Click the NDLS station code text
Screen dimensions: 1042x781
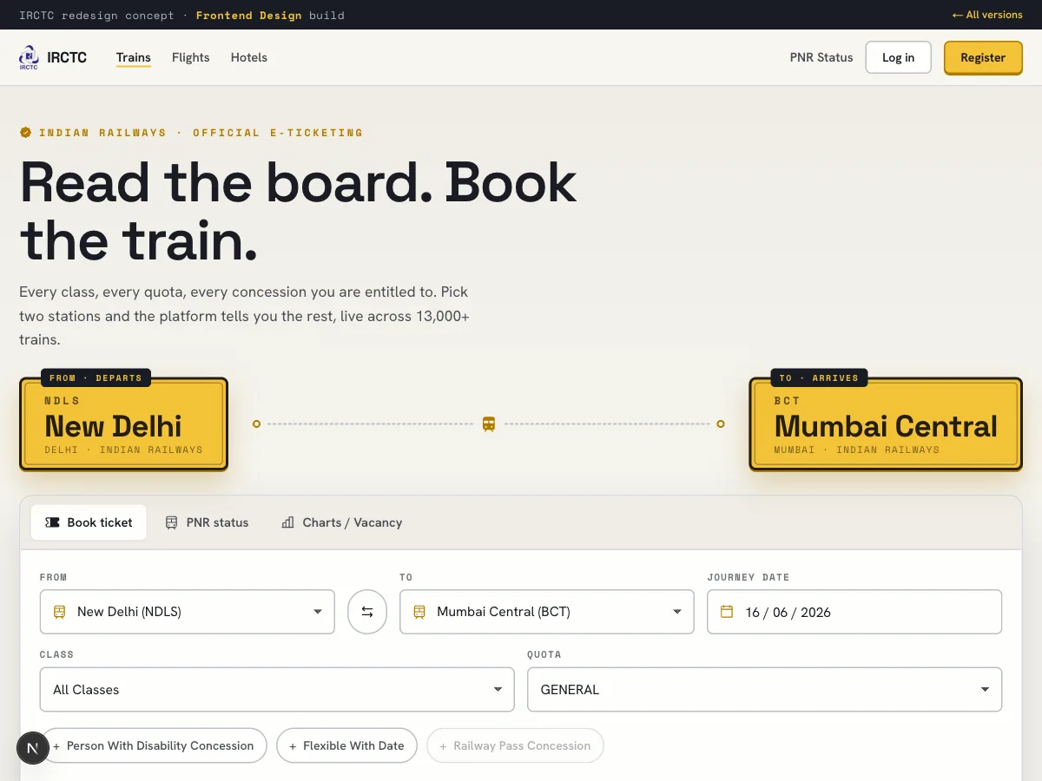point(62,401)
